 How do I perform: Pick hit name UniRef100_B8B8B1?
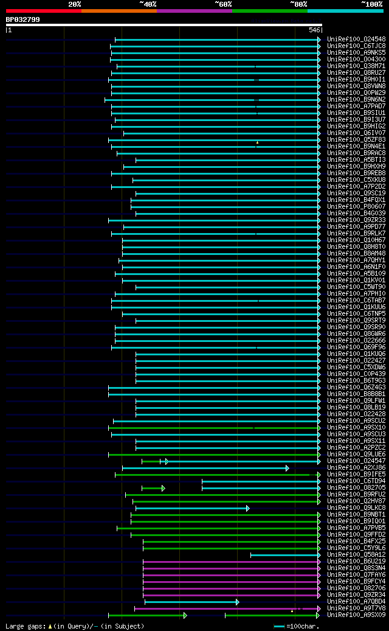click(356, 394)
